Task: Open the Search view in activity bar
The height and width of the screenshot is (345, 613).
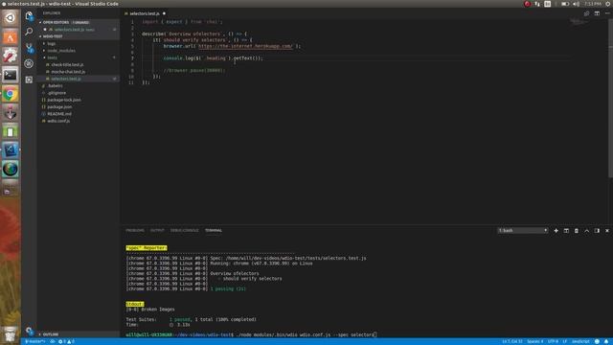Action: pyautogui.click(x=29, y=32)
